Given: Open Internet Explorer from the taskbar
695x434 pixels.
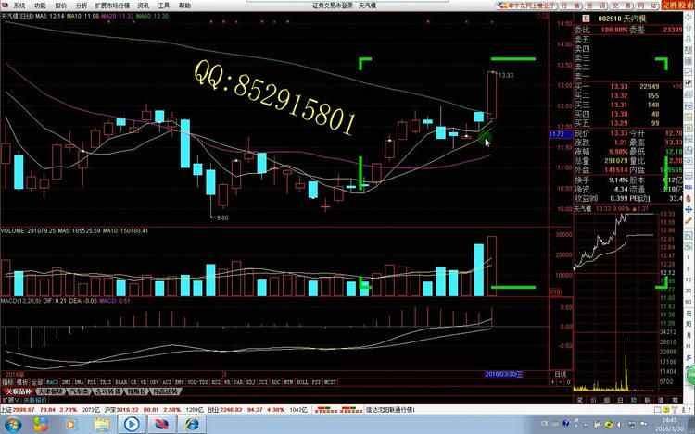Looking at the screenshot, I should [x=192, y=424].
